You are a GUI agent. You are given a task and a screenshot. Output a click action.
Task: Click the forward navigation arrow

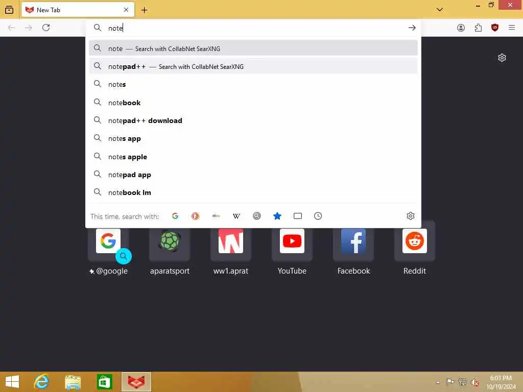click(x=29, y=28)
